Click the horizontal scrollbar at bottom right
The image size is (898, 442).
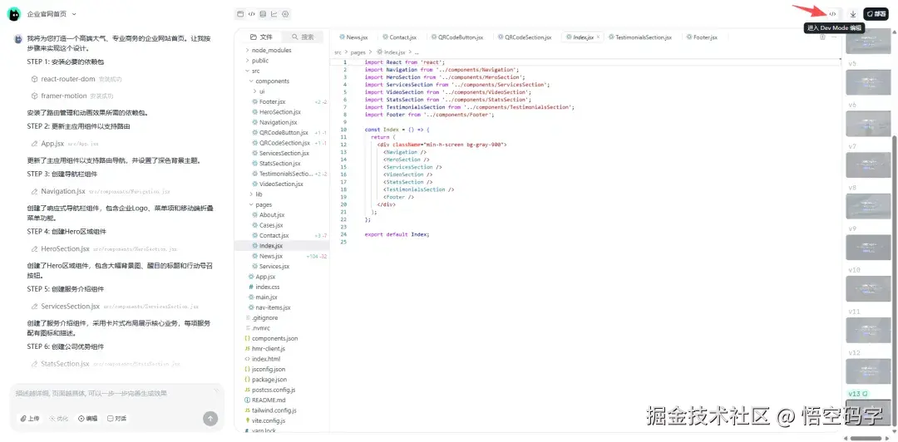click(866, 438)
